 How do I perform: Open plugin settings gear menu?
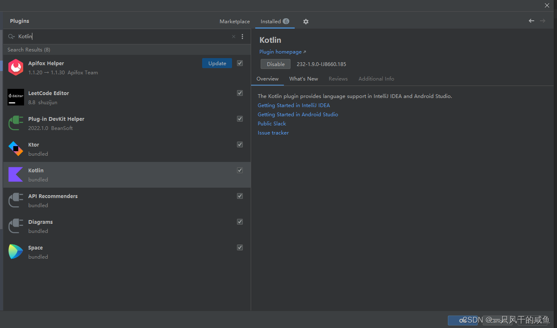(306, 22)
